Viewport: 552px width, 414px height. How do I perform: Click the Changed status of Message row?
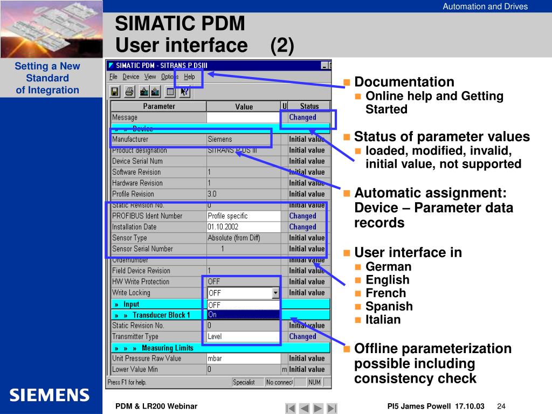coord(302,117)
